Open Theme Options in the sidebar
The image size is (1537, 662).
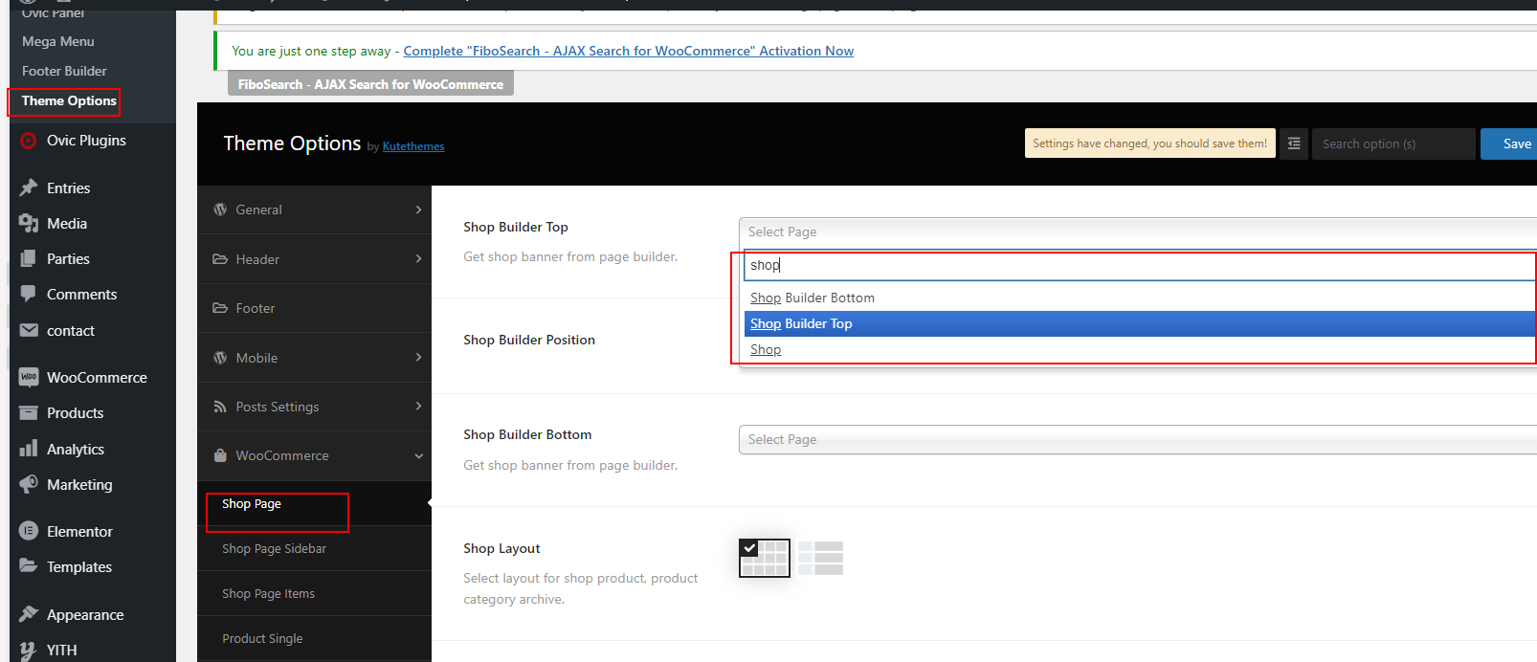click(x=69, y=100)
